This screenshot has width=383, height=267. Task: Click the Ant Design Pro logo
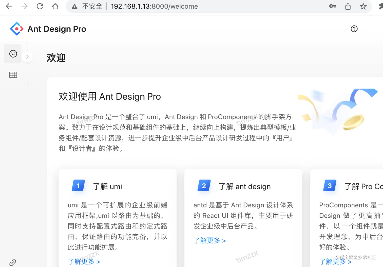click(17, 29)
